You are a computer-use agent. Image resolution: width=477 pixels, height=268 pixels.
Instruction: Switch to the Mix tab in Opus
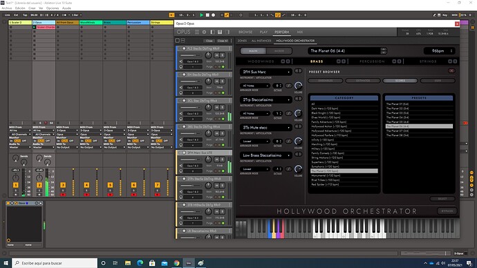(299, 32)
